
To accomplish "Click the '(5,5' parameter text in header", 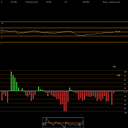I will 66,2.
